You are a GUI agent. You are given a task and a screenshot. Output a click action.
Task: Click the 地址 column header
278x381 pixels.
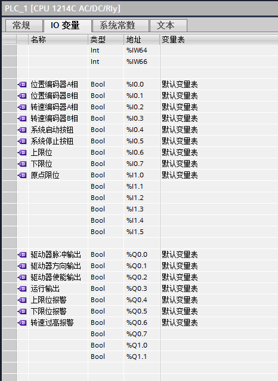(141, 39)
